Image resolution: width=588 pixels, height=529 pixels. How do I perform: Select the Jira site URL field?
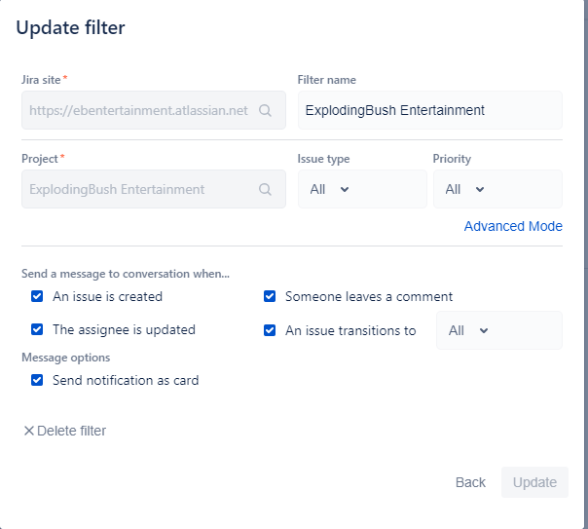tap(138, 111)
